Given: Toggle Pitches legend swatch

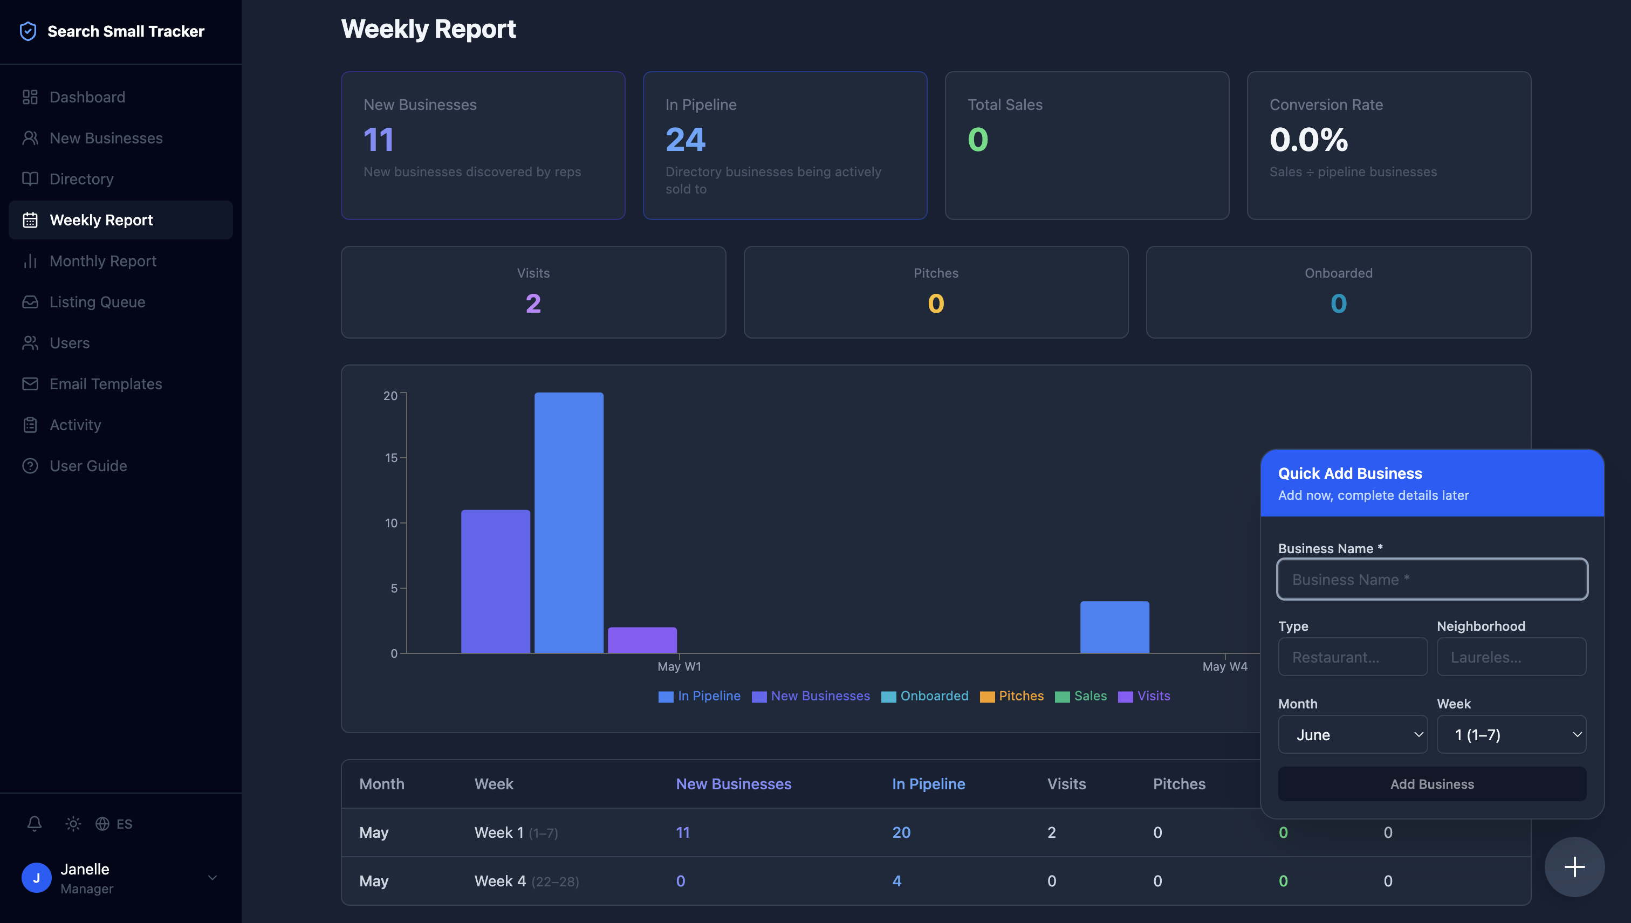Looking at the screenshot, I should click(986, 697).
